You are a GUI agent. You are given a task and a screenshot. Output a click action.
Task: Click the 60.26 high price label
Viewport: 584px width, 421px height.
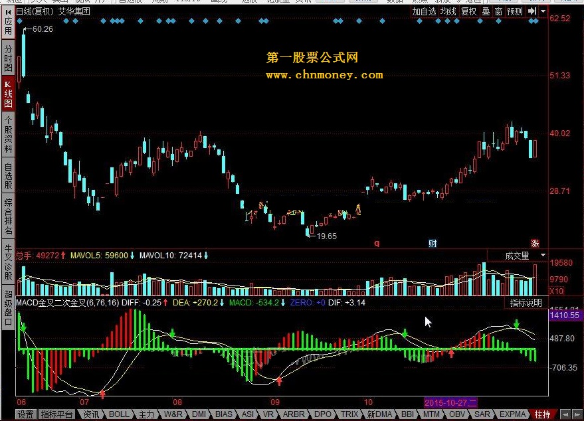(x=43, y=29)
